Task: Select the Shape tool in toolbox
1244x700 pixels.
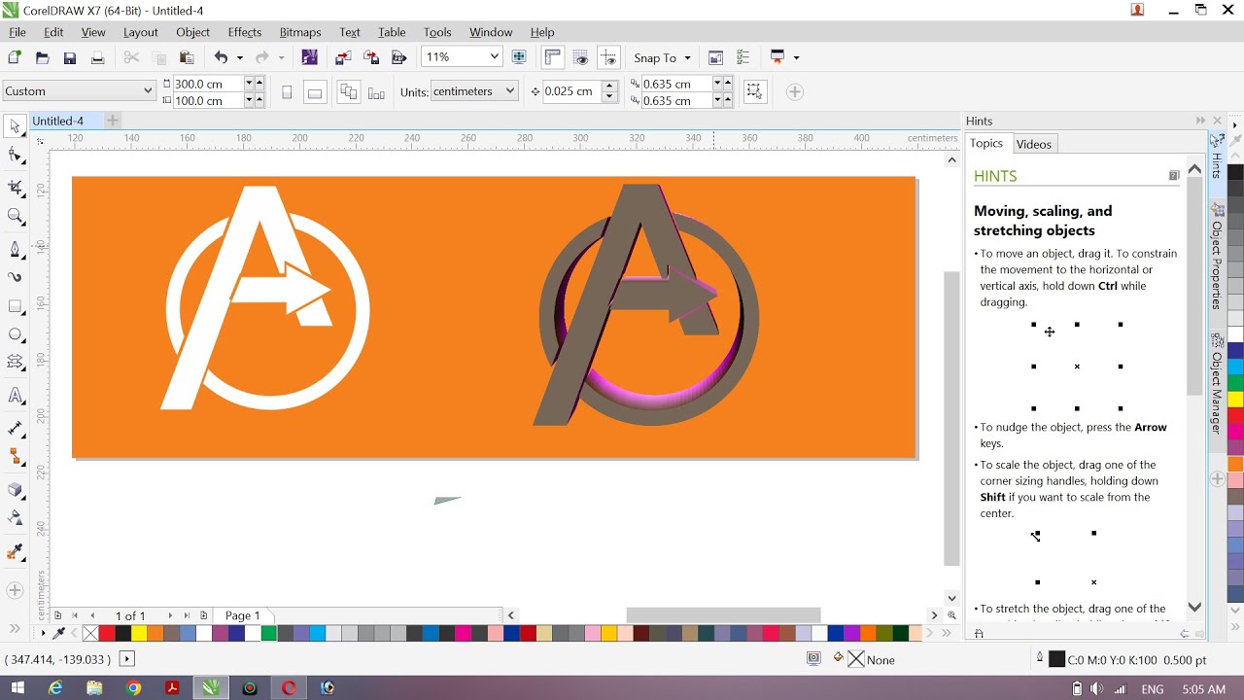Action: click(x=15, y=156)
